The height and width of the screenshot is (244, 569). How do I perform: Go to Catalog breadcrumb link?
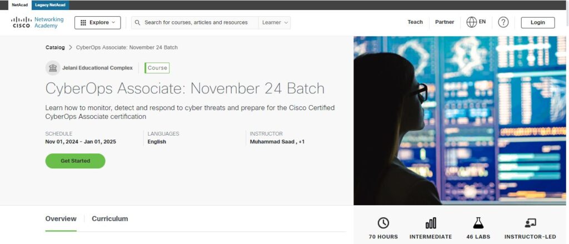click(55, 48)
